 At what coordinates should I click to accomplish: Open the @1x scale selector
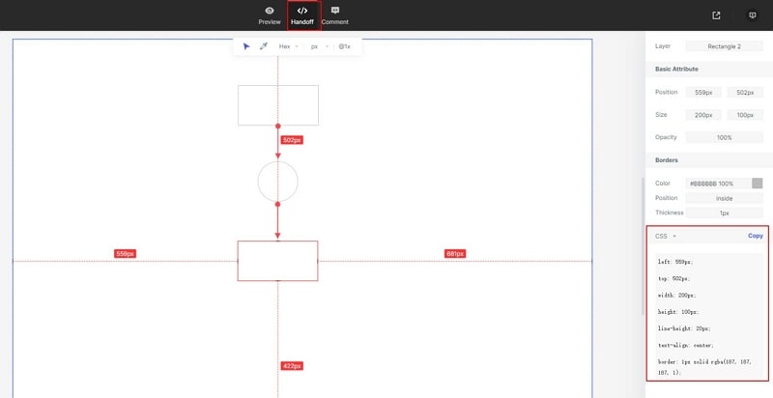tap(345, 46)
